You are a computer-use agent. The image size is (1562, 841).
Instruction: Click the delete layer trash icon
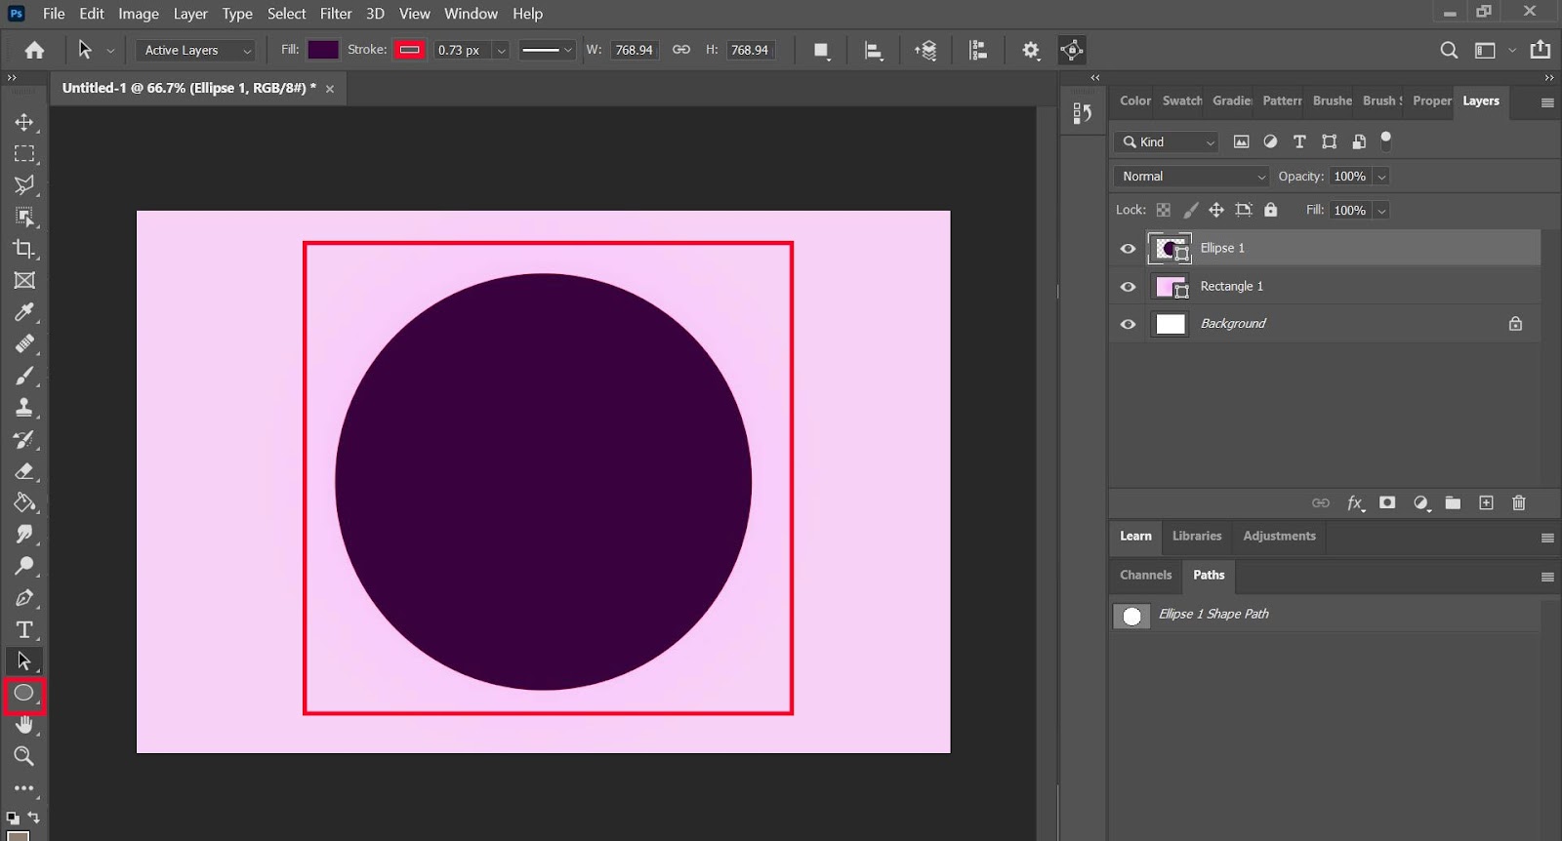tap(1518, 502)
